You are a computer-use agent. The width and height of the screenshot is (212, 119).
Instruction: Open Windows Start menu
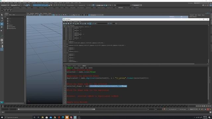coord(2,117)
